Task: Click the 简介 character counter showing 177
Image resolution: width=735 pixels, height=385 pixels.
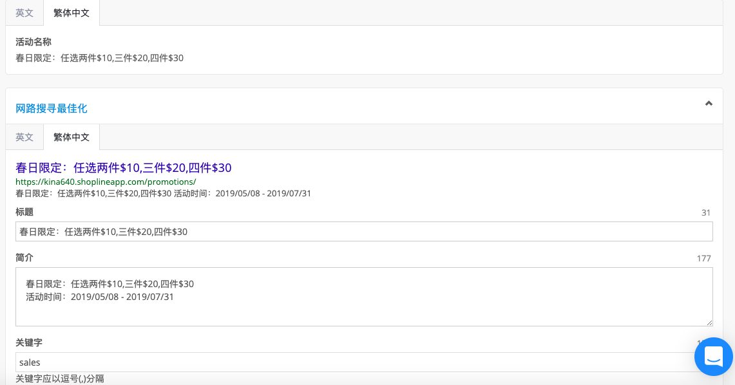Action: coord(703,259)
